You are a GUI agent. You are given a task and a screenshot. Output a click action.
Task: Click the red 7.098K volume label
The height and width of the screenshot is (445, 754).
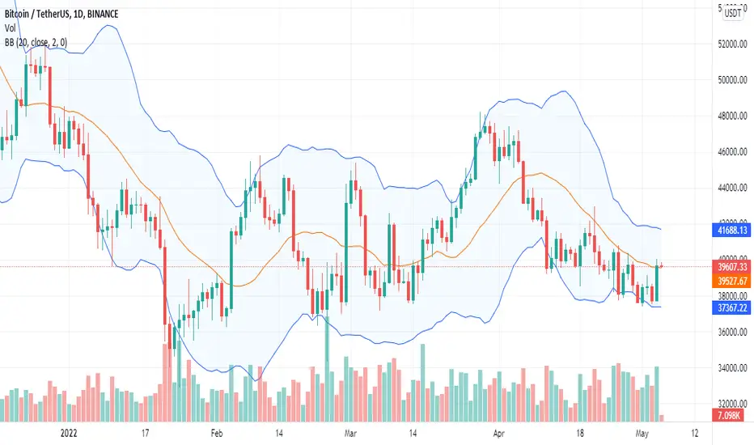tap(729, 415)
